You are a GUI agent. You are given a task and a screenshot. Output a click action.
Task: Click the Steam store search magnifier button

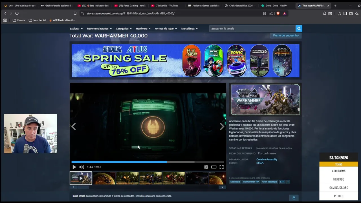coord(299,28)
